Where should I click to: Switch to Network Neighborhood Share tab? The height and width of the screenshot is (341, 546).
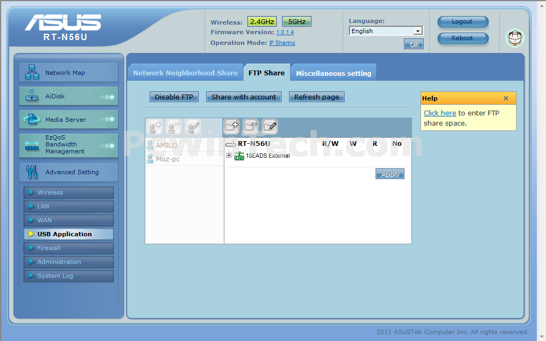tap(185, 73)
